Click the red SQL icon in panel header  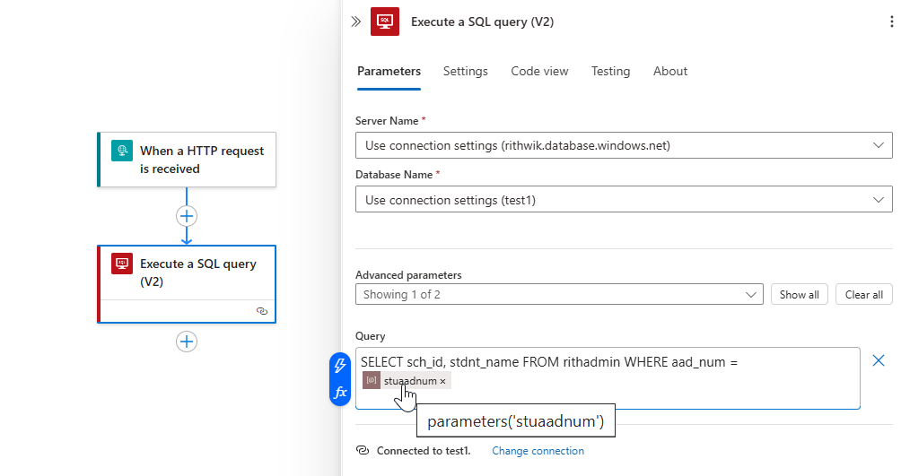[x=385, y=22]
